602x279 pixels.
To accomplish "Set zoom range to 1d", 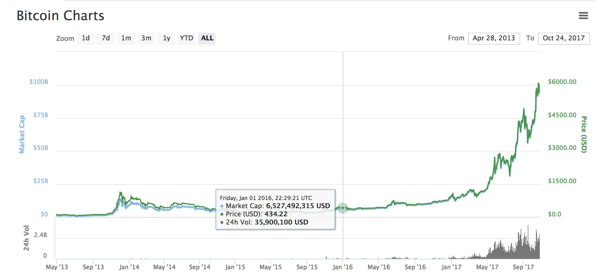I will [x=86, y=38].
